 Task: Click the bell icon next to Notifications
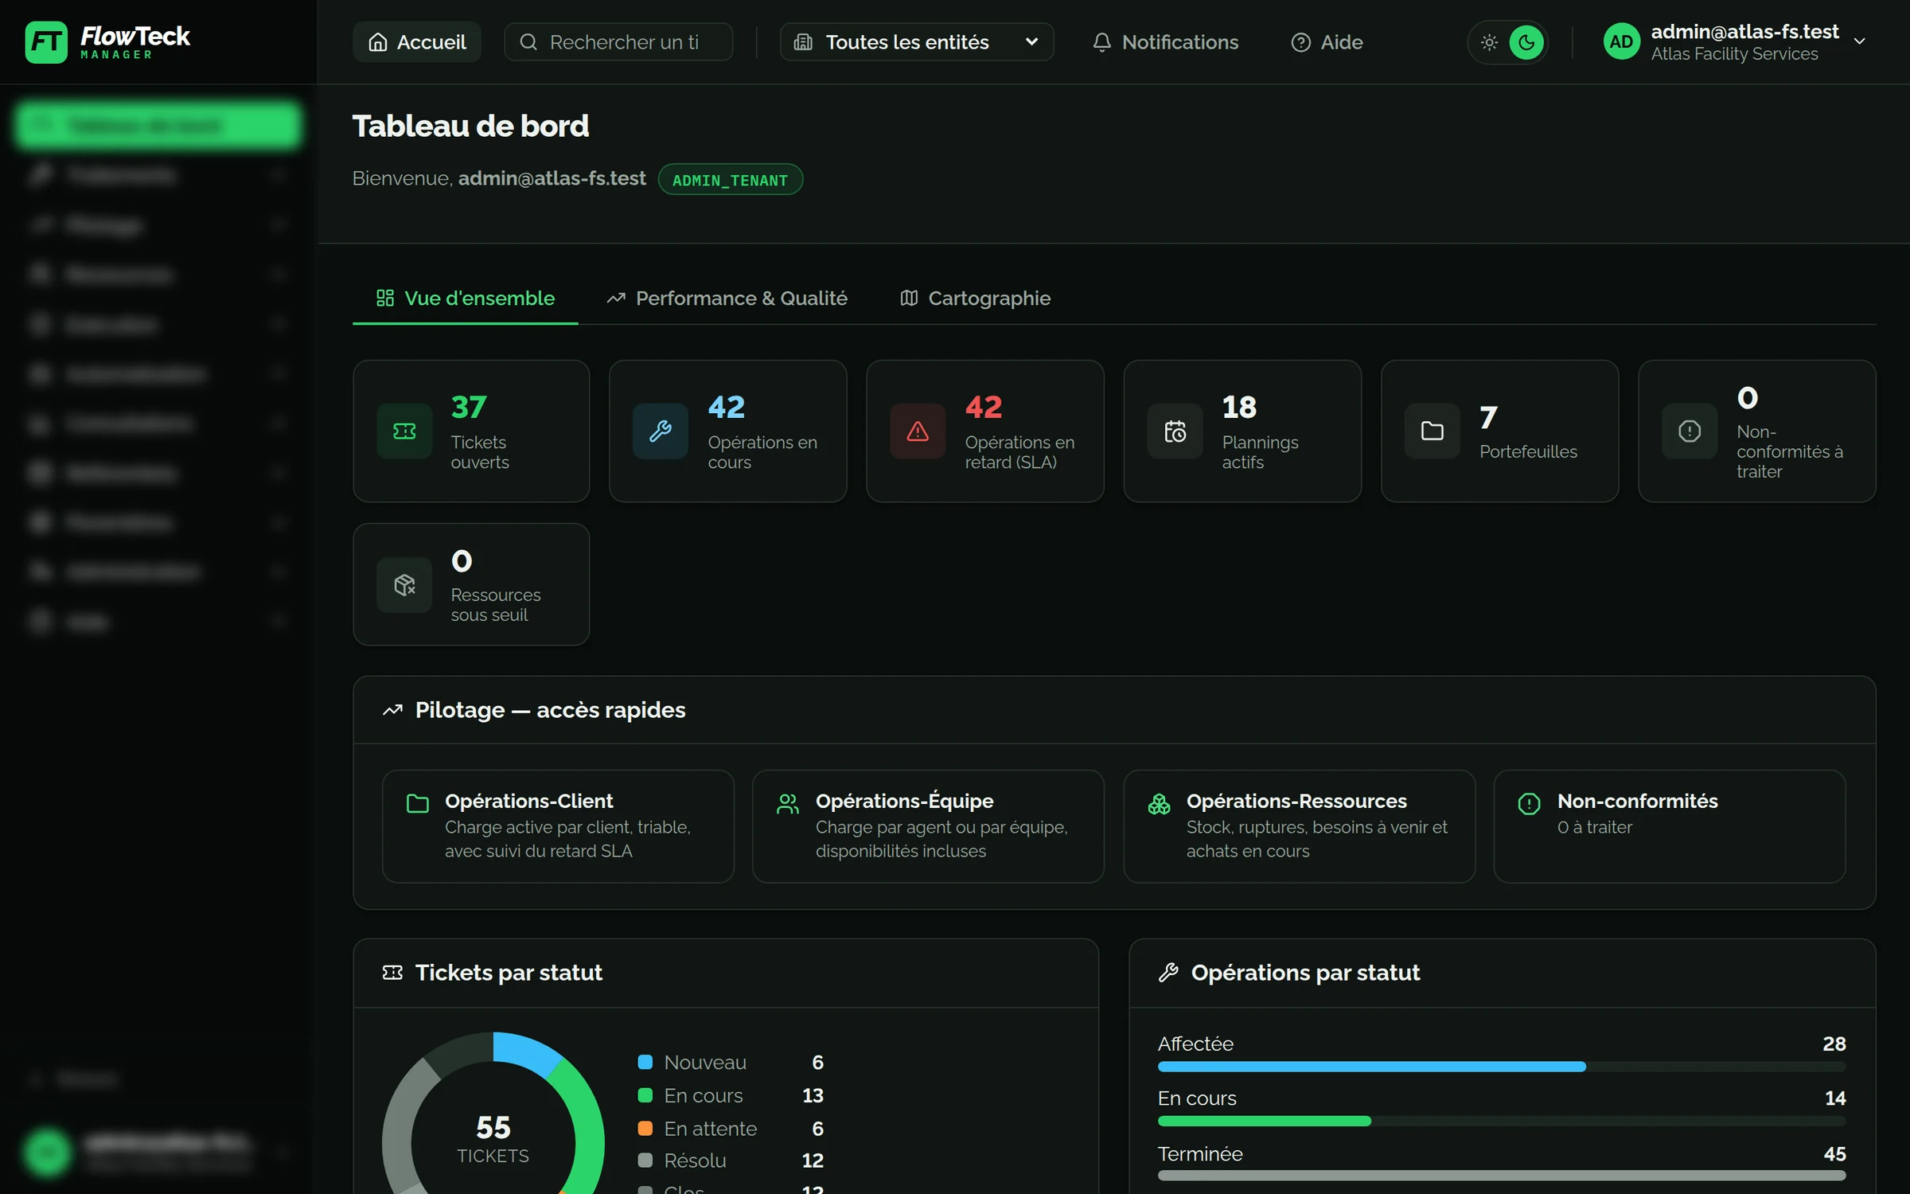(1101, 42)
